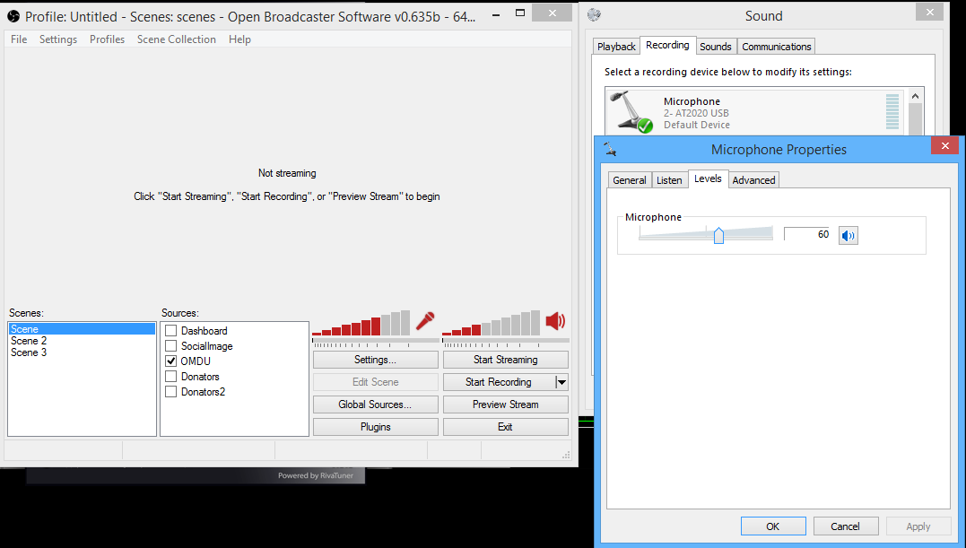Click the Settings... button in OBS
Viewport: 966px width, 548px height.
(376, 360)
